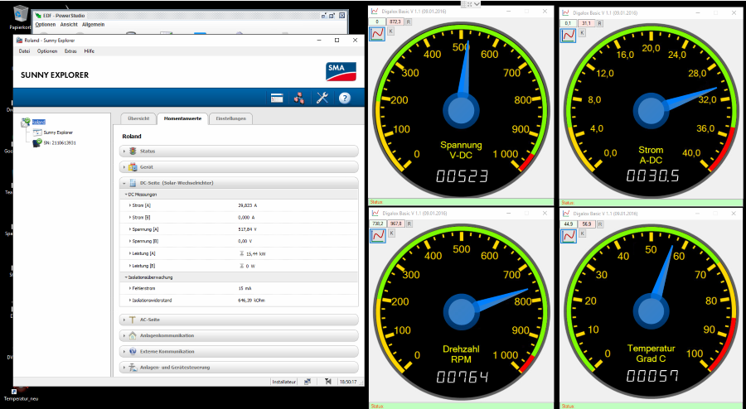
Task: Collapse the DC-Seite (Solar-Wechselrichter) section
Action: click(x=124, y=183)
